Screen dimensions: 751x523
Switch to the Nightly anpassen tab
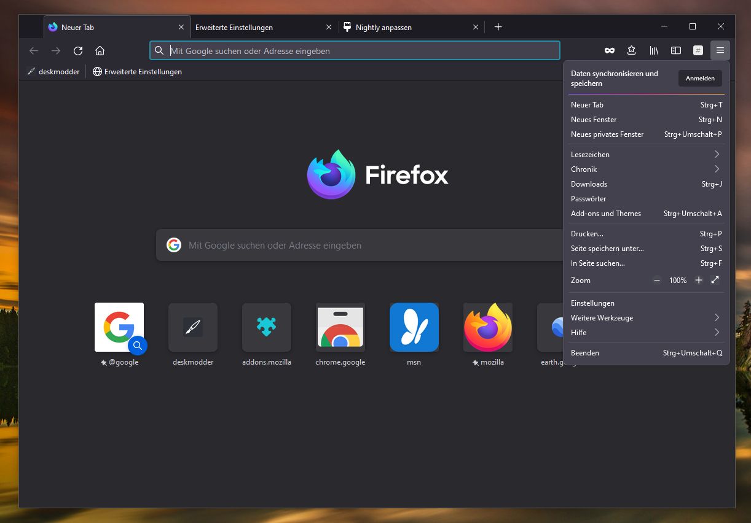tap(411, 27)
